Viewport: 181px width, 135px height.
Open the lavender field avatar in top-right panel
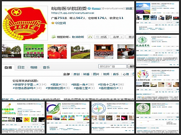143,8
